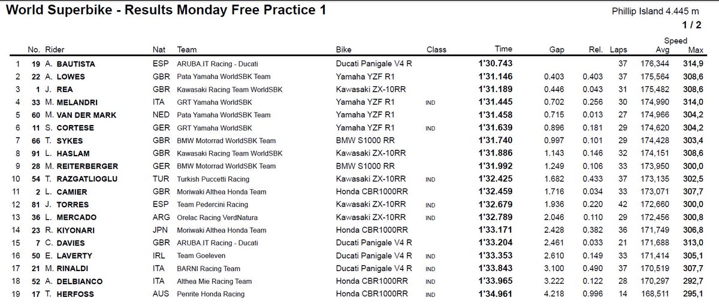Click the Bike column header
Viewport: 719px width, 307px height.
pyautogui.click(x=345, y=49)
